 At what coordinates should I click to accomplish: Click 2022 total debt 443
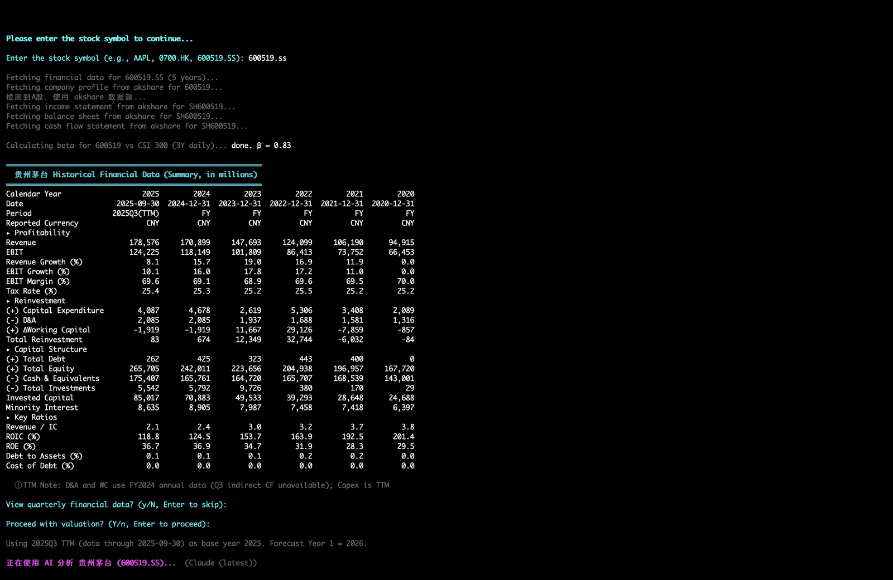click(x=306, y=359)
